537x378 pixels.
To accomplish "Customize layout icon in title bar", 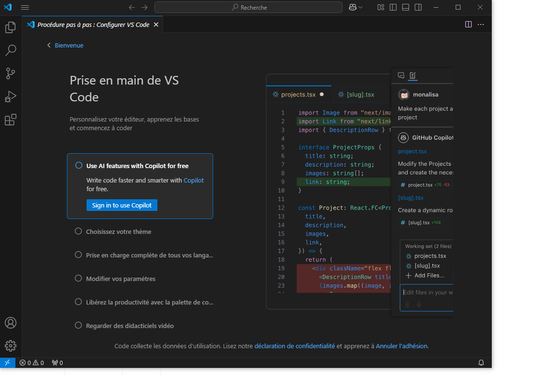I will (381, 7).
